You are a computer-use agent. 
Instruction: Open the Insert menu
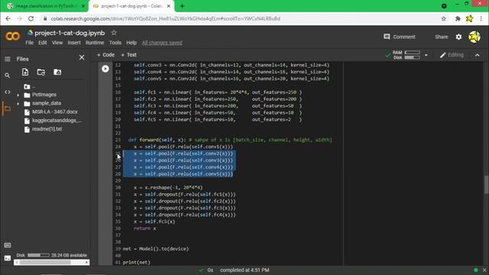click(74, 43)
